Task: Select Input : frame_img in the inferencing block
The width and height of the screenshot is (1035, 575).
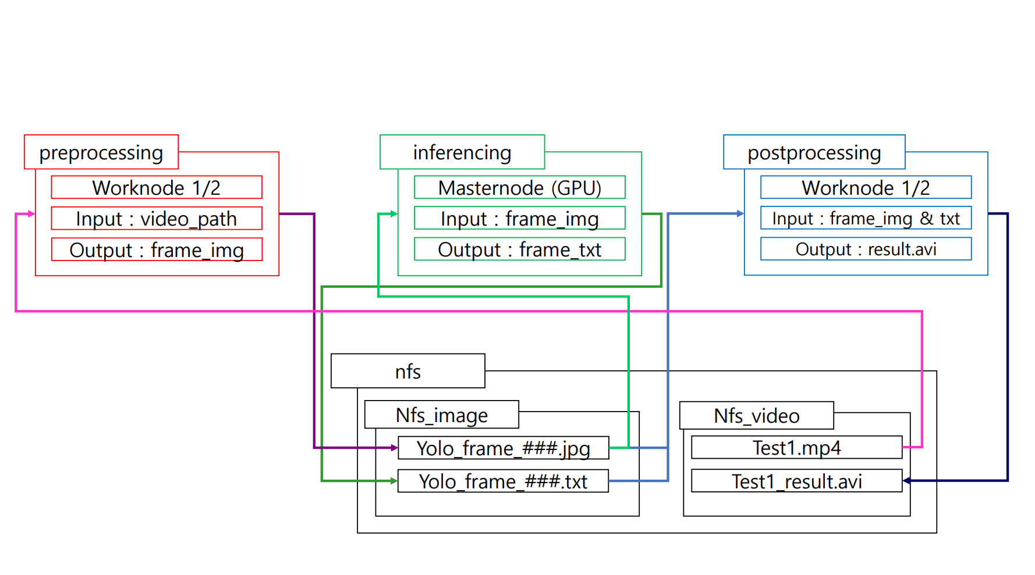Action: coord(520,218)
